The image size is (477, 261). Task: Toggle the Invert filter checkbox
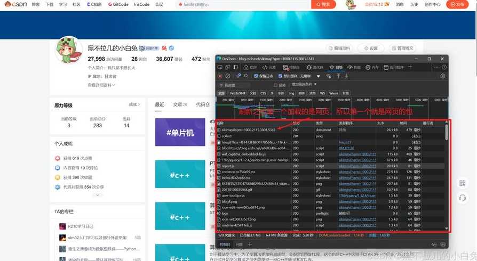tap(275, 85)
